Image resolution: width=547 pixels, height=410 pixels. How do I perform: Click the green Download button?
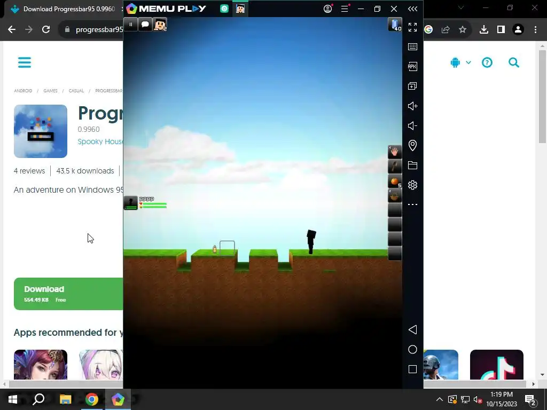(x=68, y=294)
